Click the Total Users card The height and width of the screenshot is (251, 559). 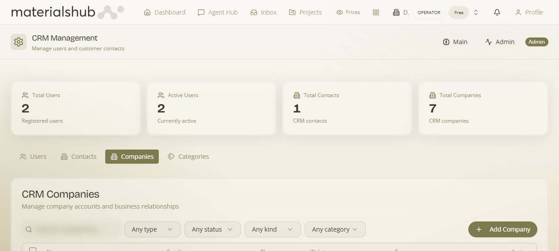click(76, 108)
